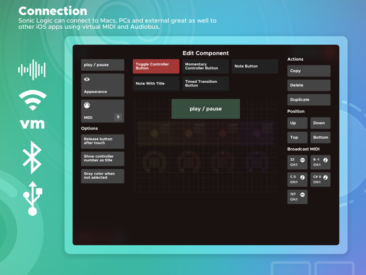Screen dimensions: 366x275
Task: Open the MIDI settings section
Action: tap(102, 111)
